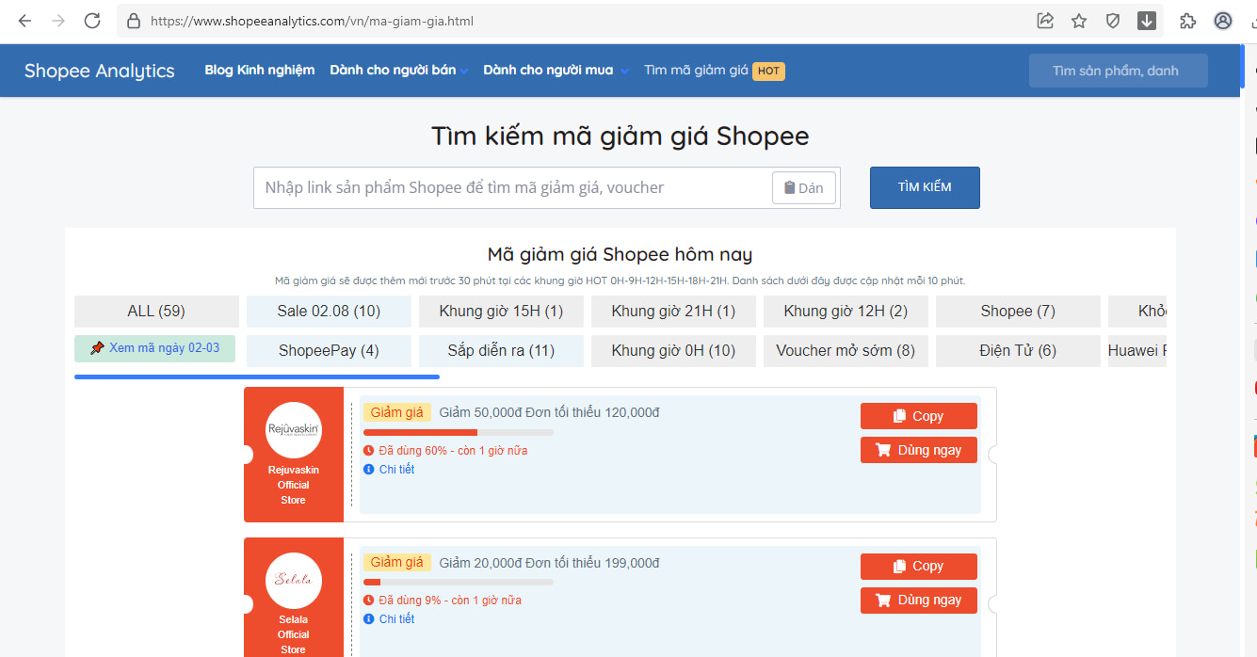The height and width of the screenshot is (657, 1257).
Task: Click the shield extension icon
Action: tap(1113, 21)
